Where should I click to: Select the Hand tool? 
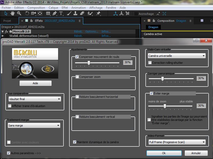(13, 14)
